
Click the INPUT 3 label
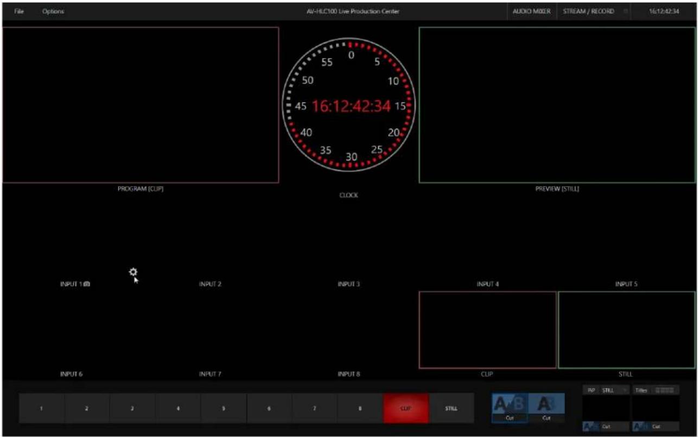(349, 284)
